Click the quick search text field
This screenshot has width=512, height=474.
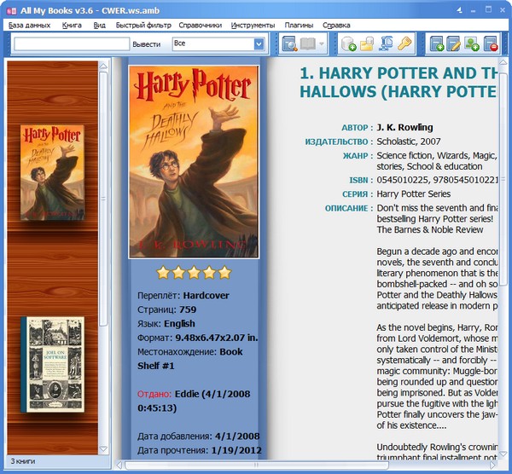72,44
